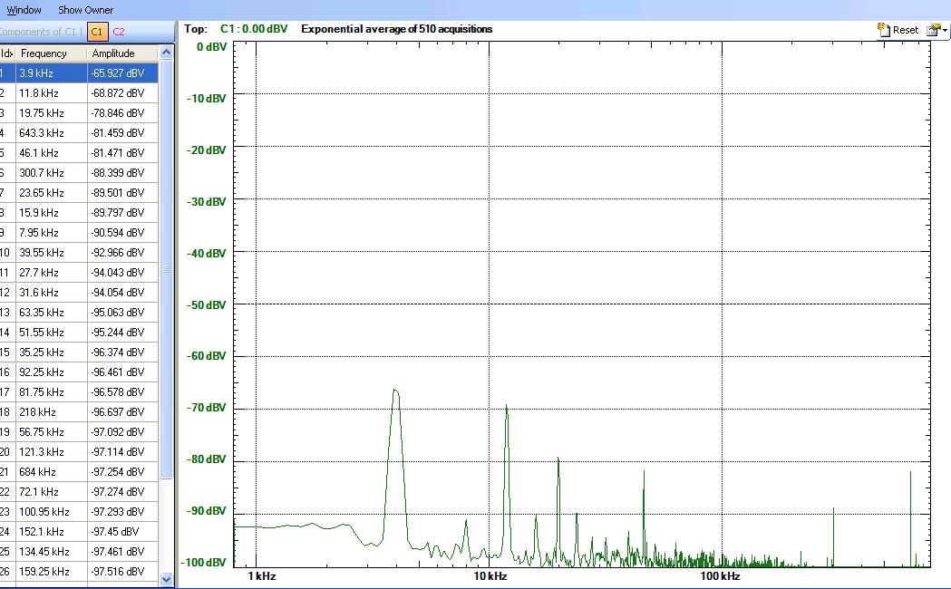This screenshot has height=589, width=951.
Task: Select the 100.95 kHz frequency cell
Action: click(x=52, y=511)
